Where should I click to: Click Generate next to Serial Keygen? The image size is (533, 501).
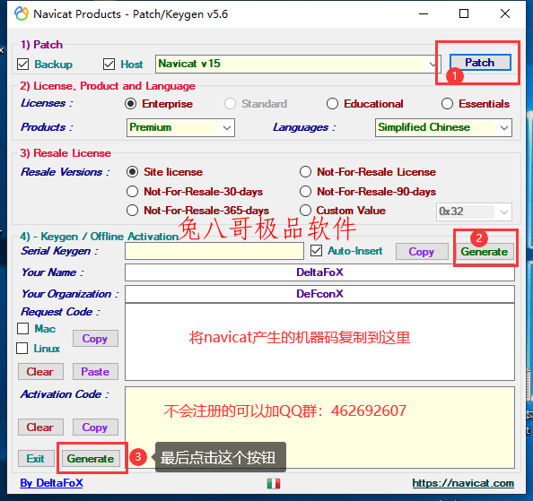coord(484,252)
